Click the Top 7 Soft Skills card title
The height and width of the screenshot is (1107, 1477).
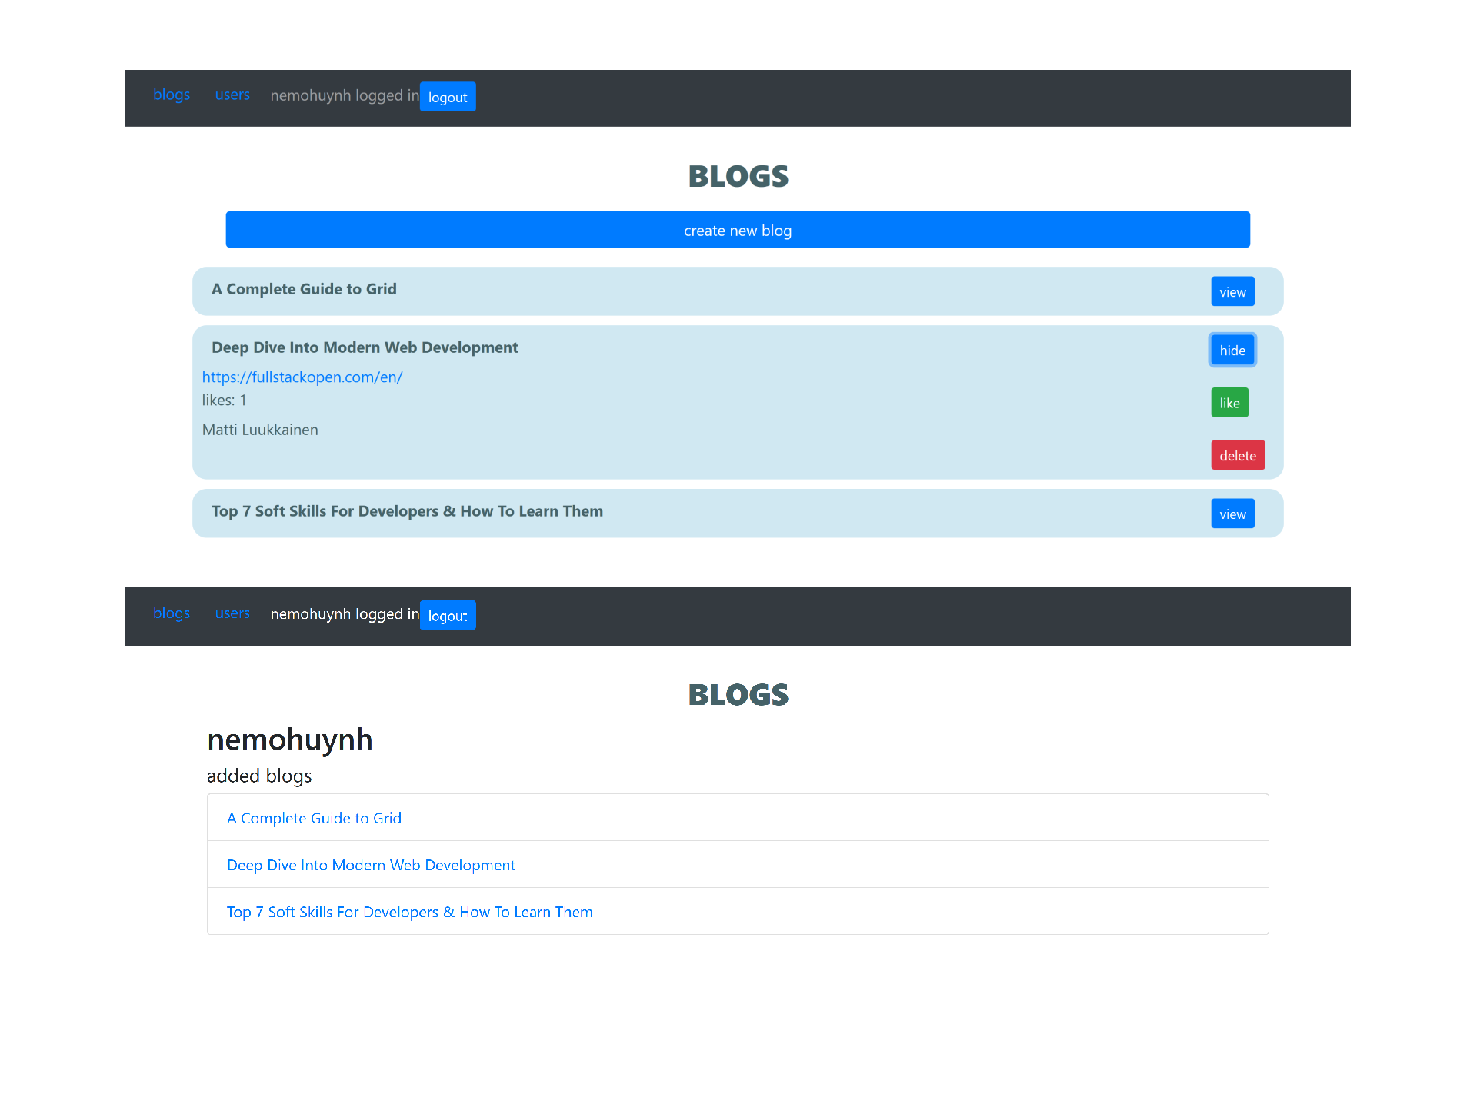point(407,511)
